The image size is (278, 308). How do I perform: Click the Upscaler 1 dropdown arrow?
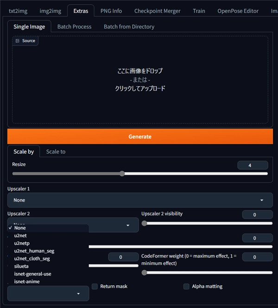pyautogui.click(x=262, y=200)
